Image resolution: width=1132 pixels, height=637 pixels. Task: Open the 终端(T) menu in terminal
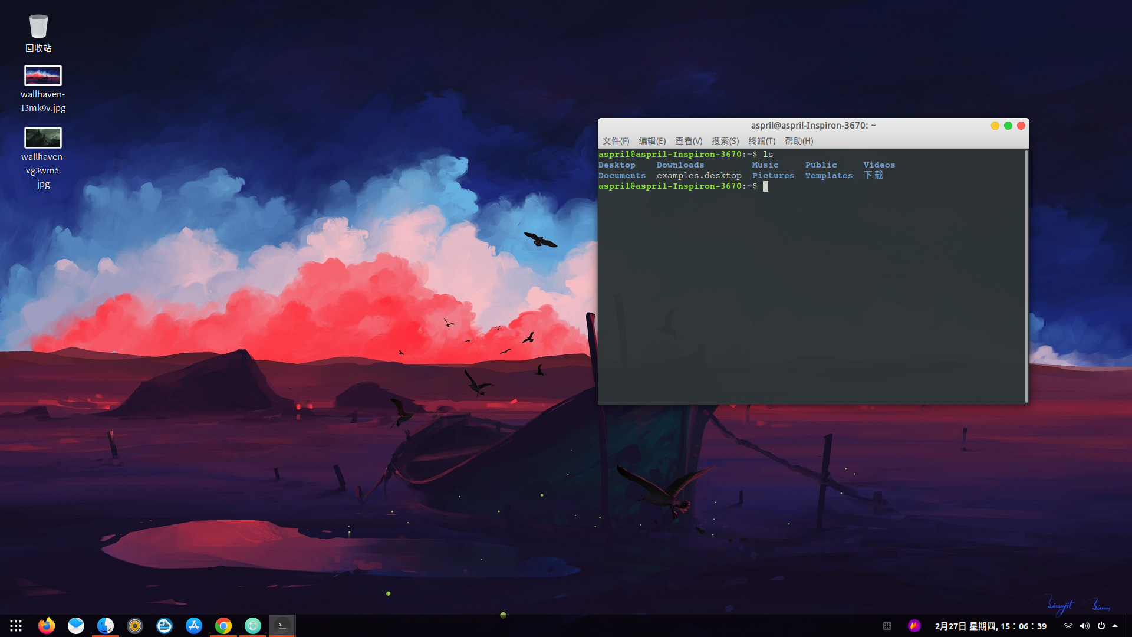[x=762, y=141]
